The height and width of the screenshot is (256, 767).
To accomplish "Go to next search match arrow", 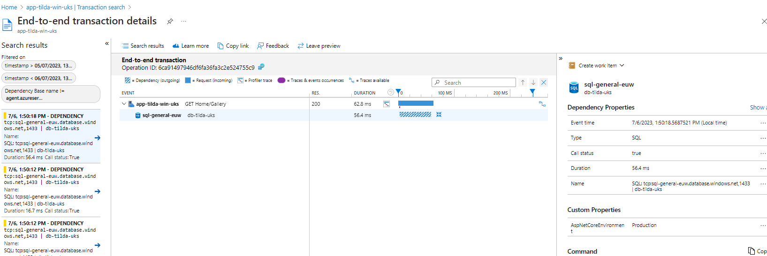I will (x=533, y=82).
